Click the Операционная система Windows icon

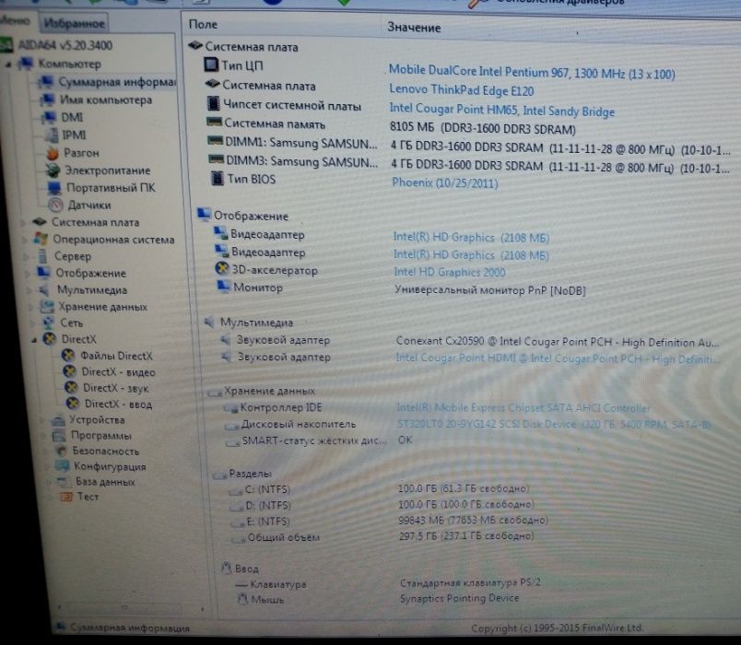[41, 239]
